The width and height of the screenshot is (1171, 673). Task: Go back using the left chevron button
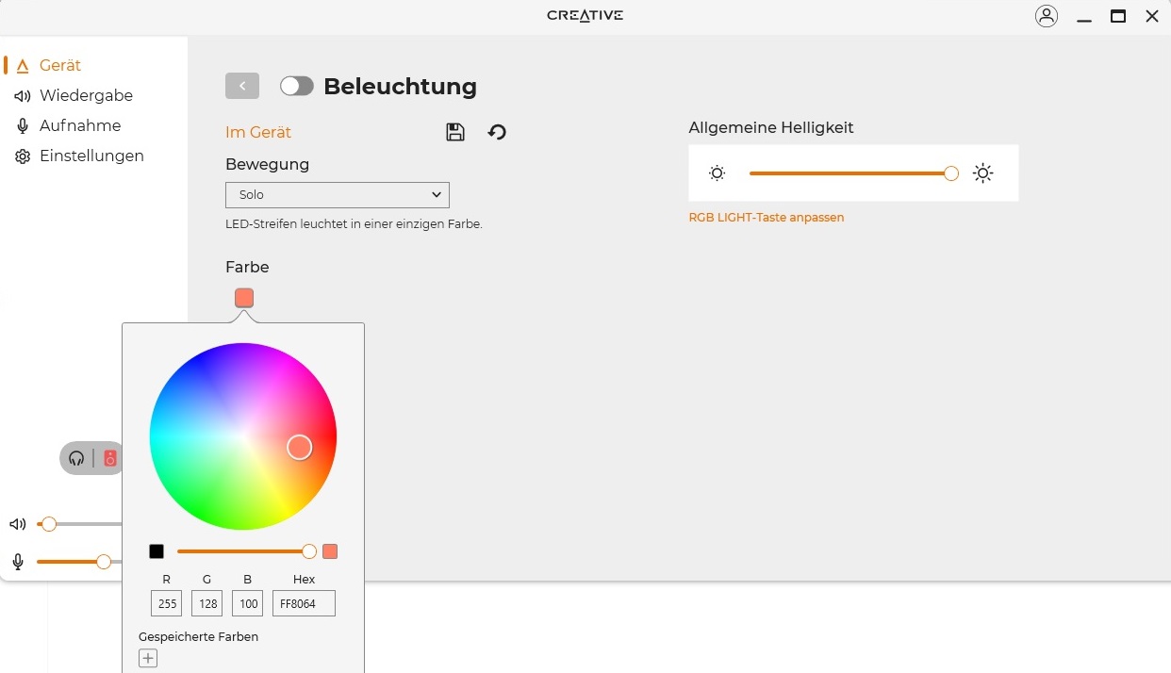[x=242, y=86]
